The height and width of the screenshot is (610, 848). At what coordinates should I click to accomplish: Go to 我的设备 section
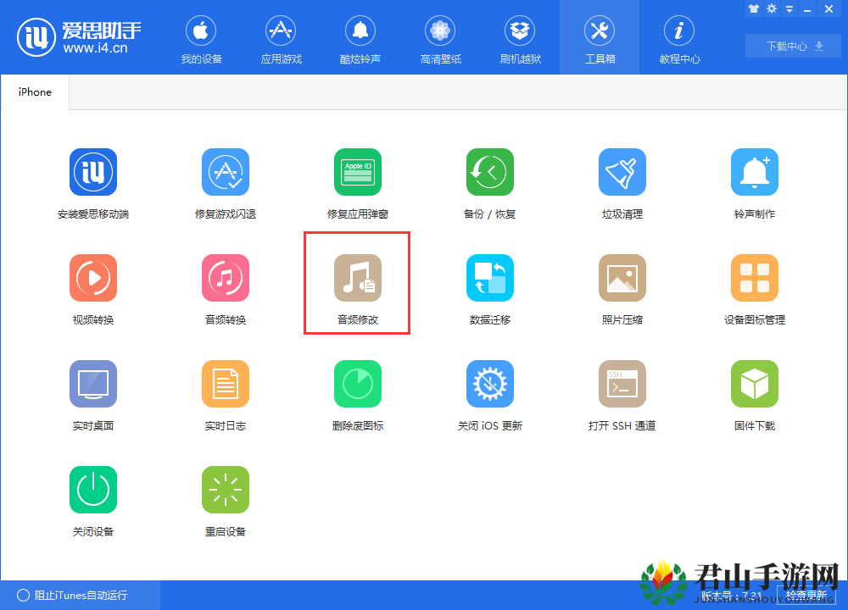[201, 38]
